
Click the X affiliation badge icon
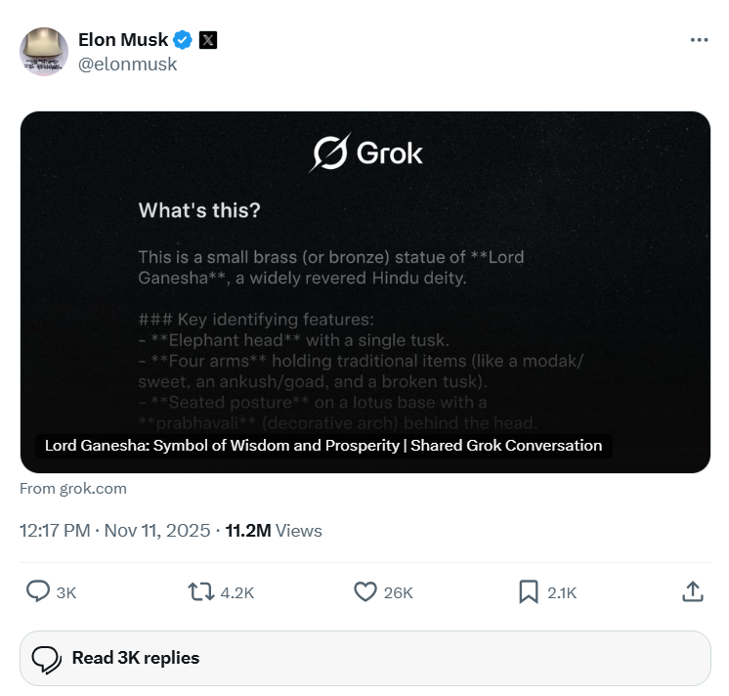208,40
